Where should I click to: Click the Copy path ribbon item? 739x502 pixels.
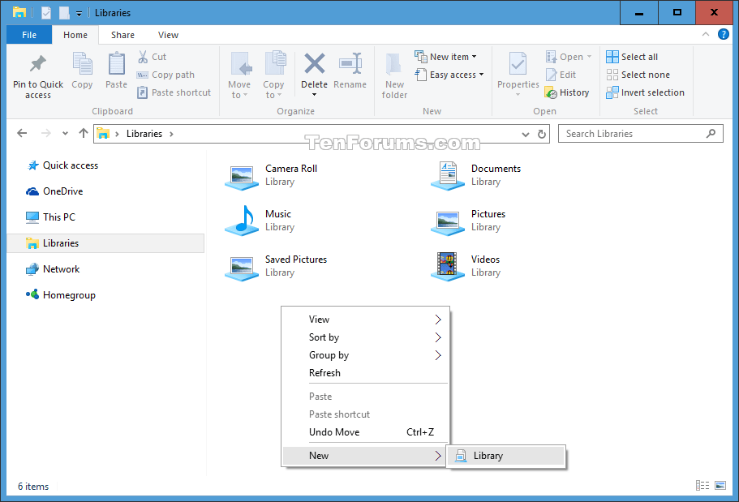coord(166,74)
